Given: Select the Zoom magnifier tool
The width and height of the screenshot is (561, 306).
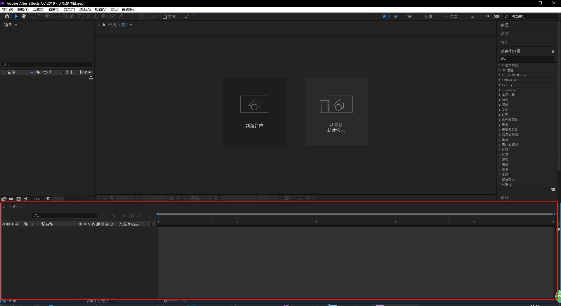Looking at the screenshot, I should [31, 16].
